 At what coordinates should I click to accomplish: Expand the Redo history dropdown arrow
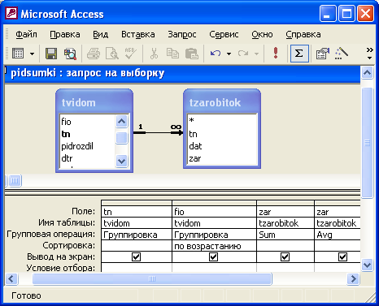coord(256,54)
